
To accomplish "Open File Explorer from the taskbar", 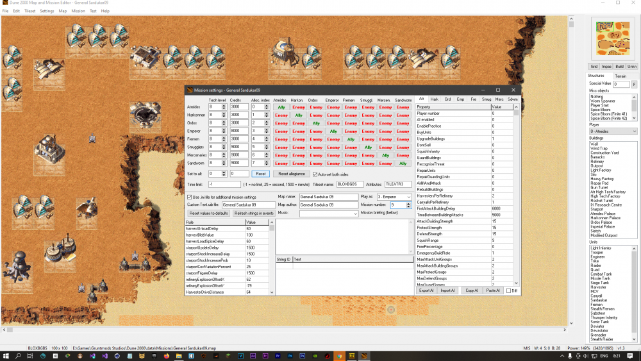I will pos(179,356).
